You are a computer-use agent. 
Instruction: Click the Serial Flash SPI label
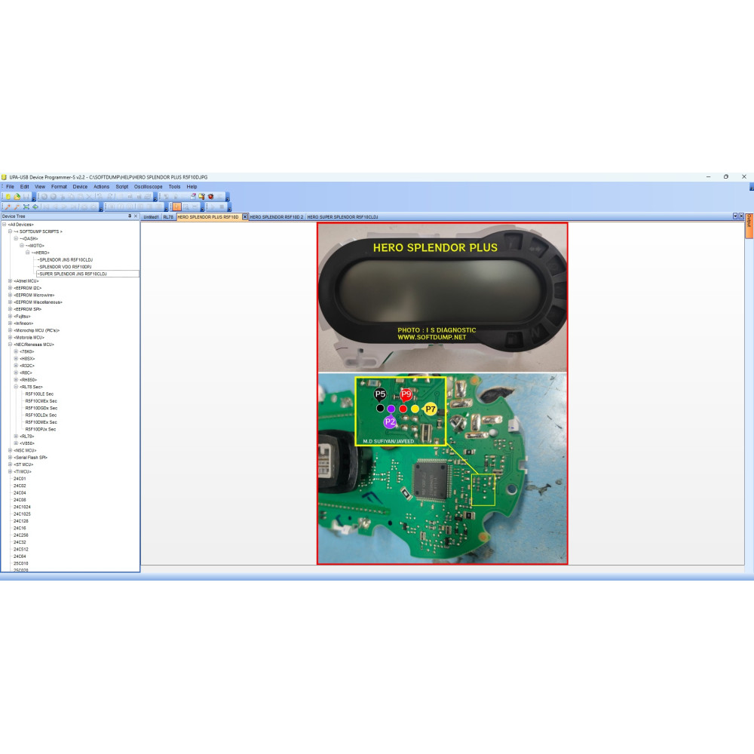[x=31, y=458]
